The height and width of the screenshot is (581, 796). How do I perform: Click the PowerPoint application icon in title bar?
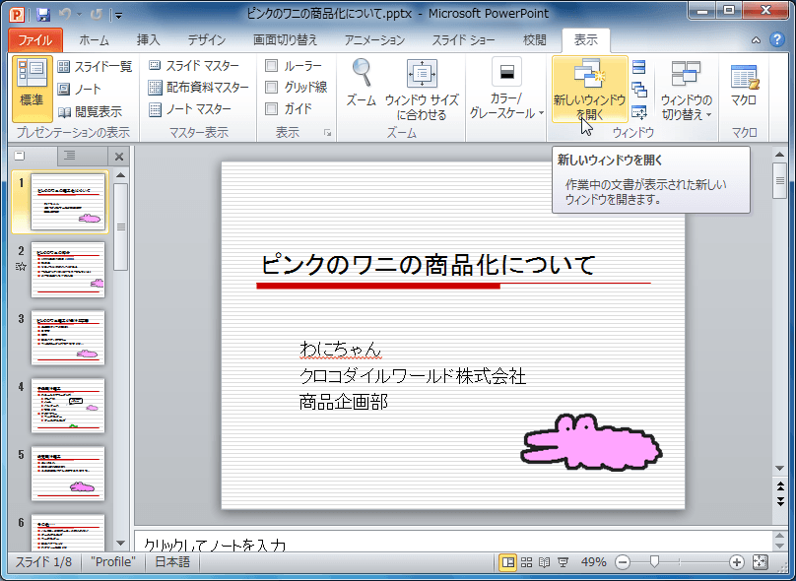pyautogui.click(x=18, y=14)
